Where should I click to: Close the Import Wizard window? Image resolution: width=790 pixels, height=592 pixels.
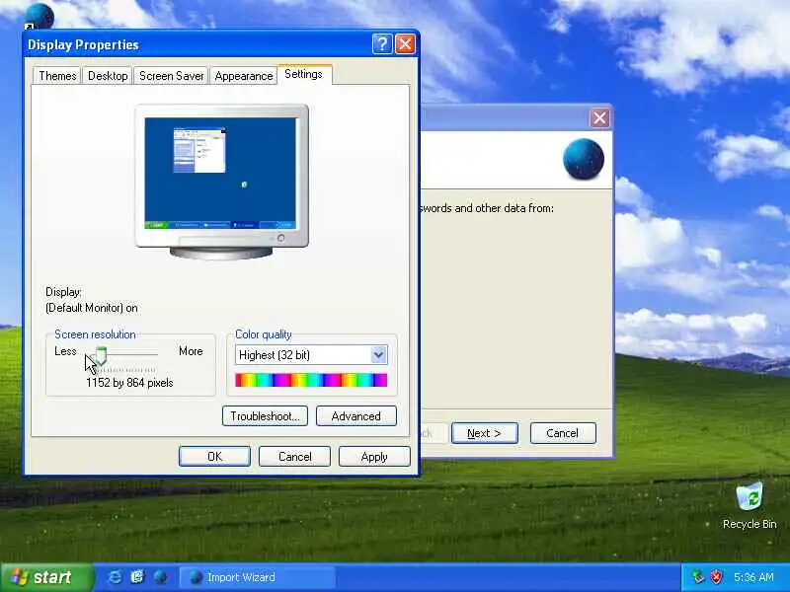[x=599, y=118]
